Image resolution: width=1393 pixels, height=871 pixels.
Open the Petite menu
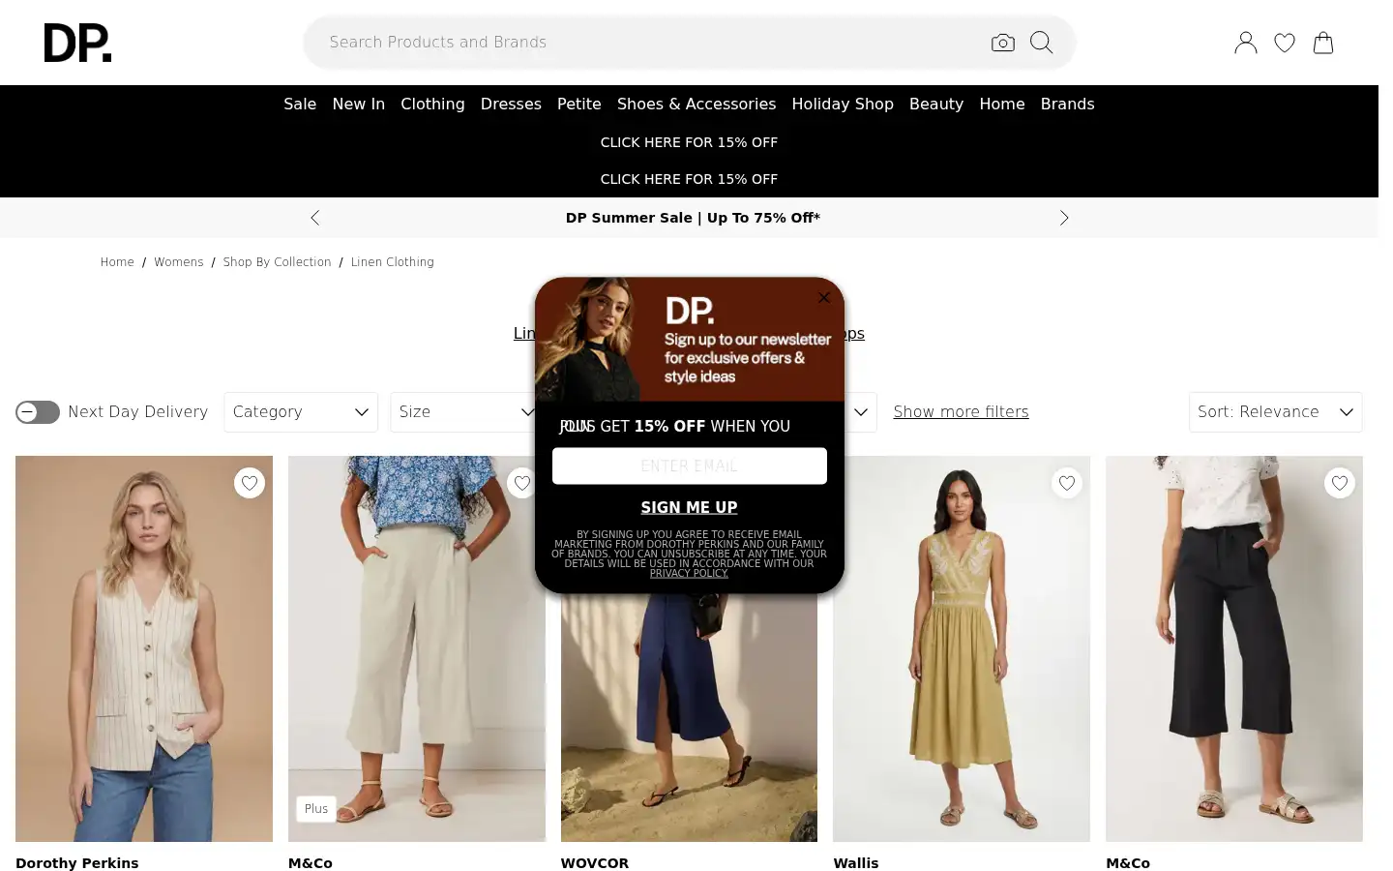tap(579, 104)
